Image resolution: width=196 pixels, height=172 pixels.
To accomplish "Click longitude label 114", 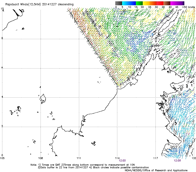I will (x=117, y=158).
